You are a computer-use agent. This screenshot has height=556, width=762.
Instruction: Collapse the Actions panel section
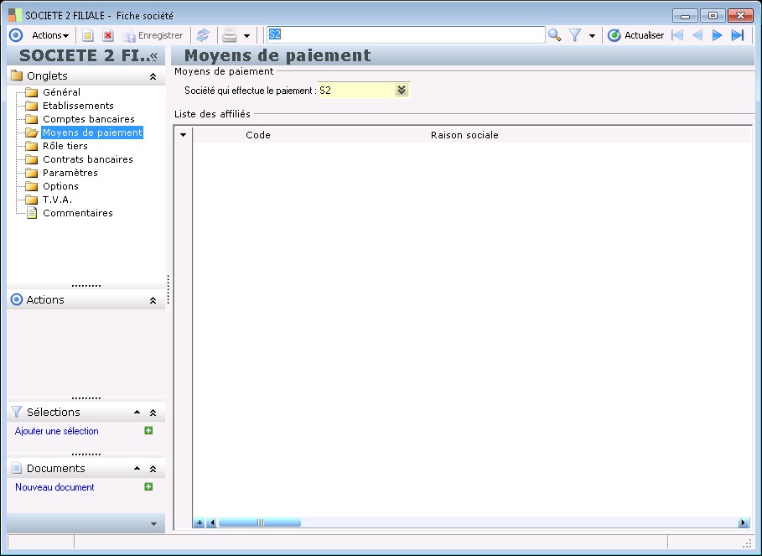pyautogui.click(x=153, y=300)
